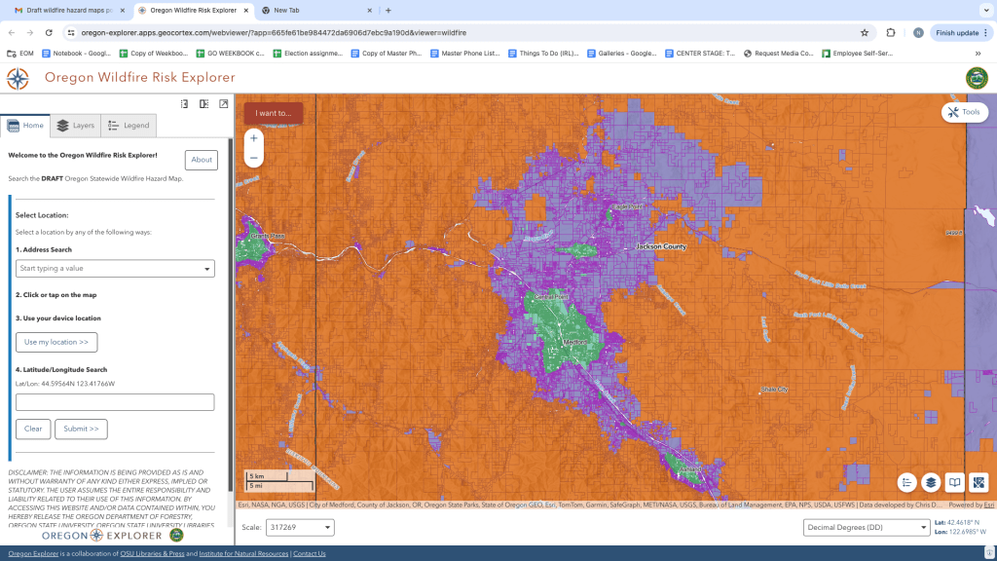Click the bottom-right footer expand icon
Viewport: 997px width, 561px height.
tap(989, 552)
